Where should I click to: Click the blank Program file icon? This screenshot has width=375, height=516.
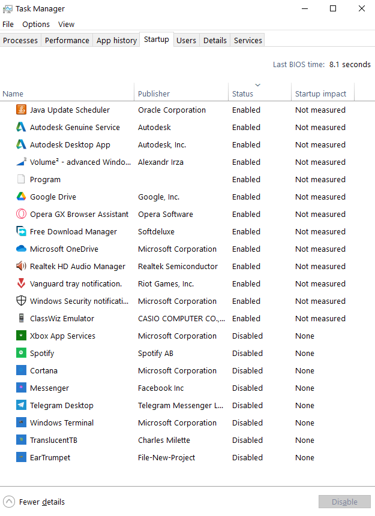pyautogui.click(x=21, y=179)
